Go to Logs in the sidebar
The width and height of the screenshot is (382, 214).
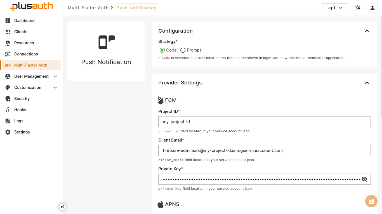point(19,121)
